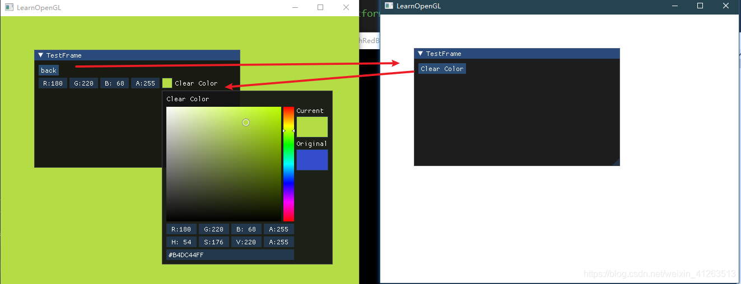
Task: Select the H: 54 hue field
Action: 181,242
